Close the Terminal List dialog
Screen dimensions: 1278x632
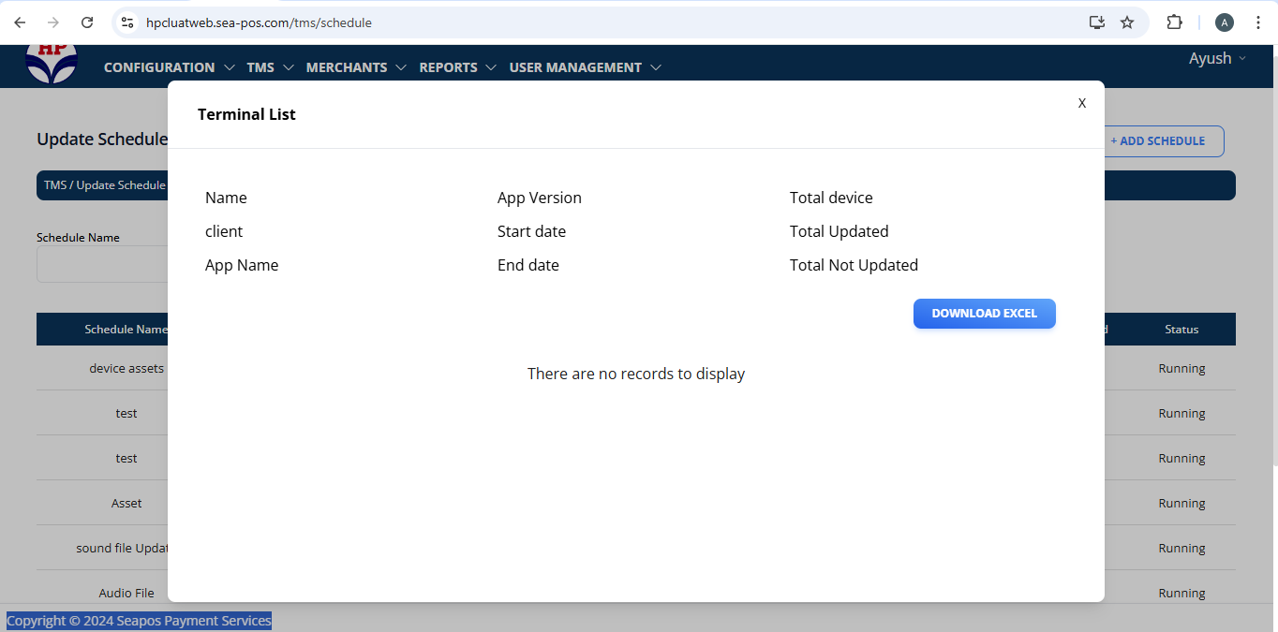coord(1082,103)
